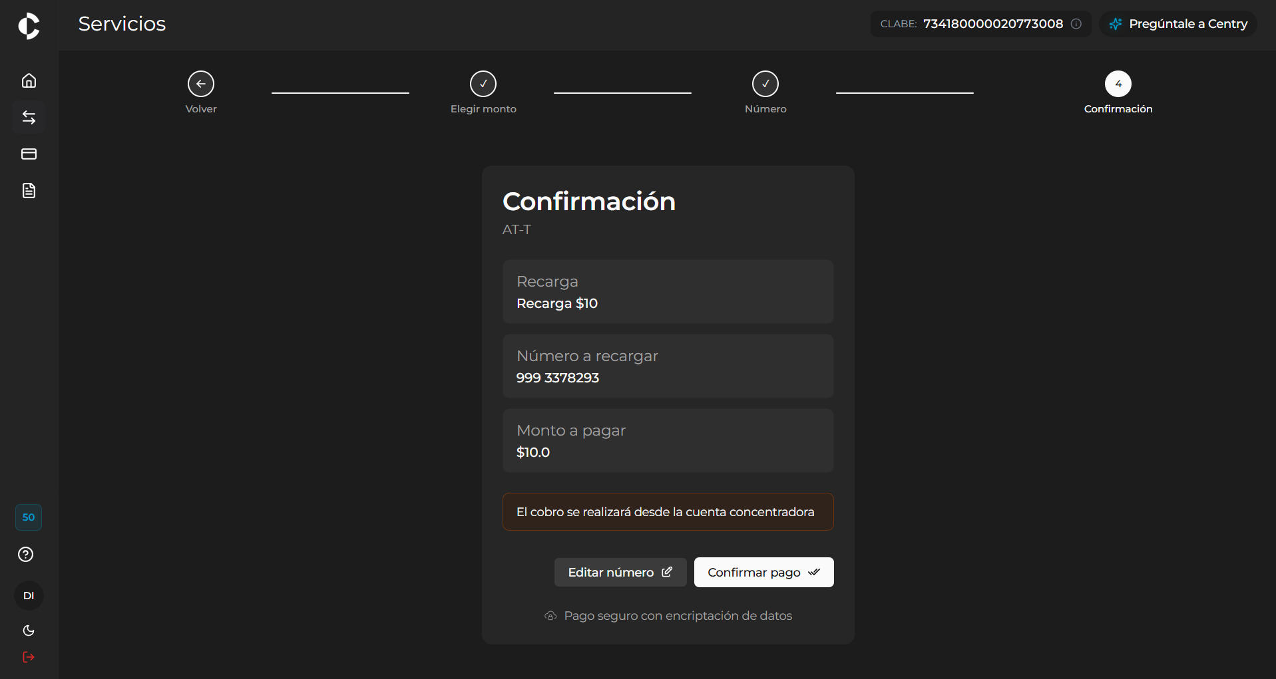1276x679 pixels.
Task: Click the AT-T provider subtitle
Action: [517, 229]
